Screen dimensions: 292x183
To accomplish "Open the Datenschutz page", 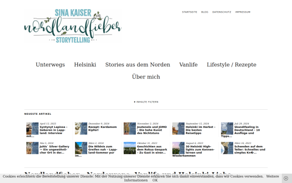I will (221, 12).
